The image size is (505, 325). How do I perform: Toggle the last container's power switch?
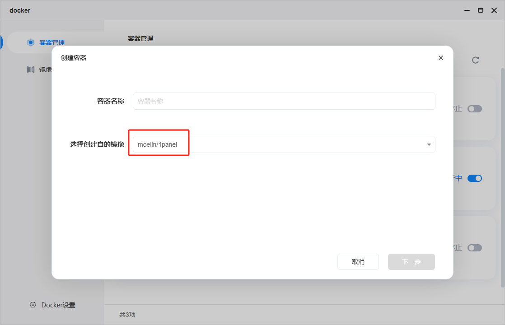click(475, 248)
